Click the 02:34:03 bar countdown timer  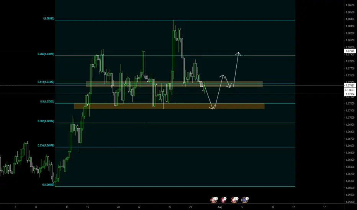pos(350,90)
